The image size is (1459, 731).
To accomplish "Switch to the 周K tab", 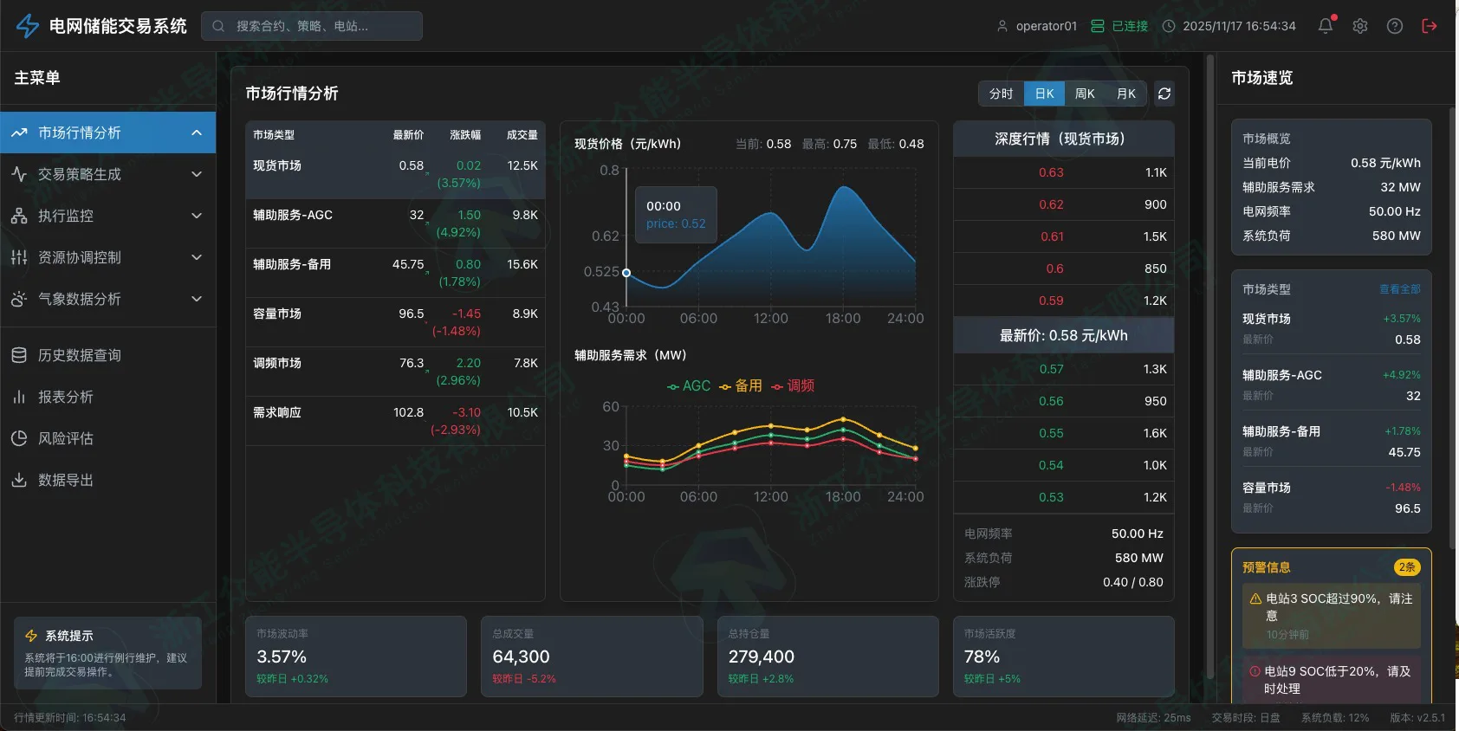I will click(1085, 94).
